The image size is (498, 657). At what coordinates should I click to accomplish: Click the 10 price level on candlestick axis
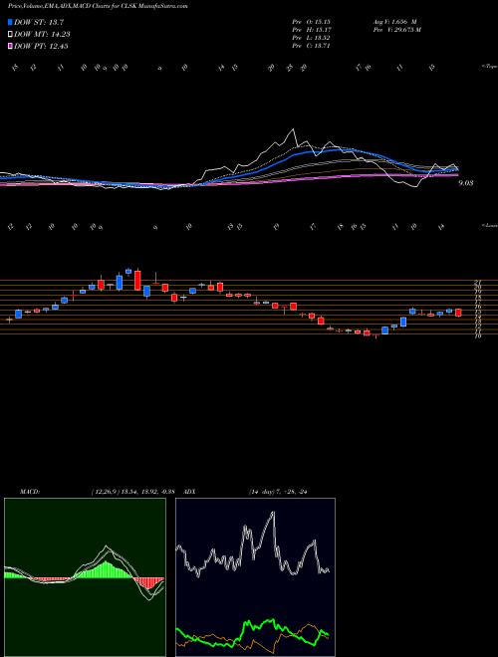point(477,336)
